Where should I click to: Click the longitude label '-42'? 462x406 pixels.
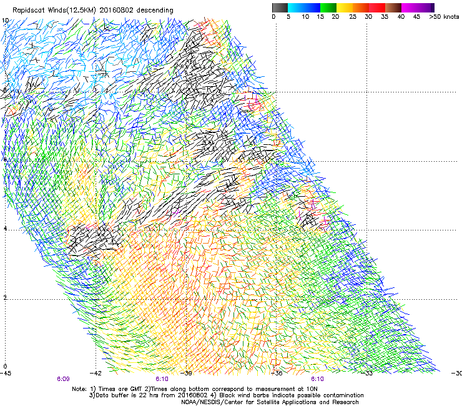click(x=96, y=374)
